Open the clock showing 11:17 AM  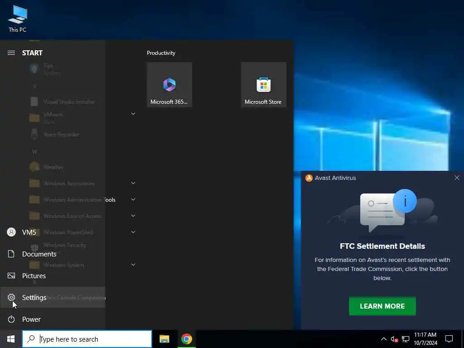[425, 339]
